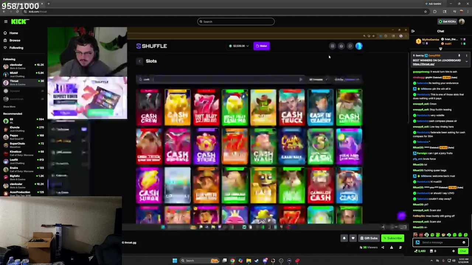
Task: Unpin the pinned chat message
Action: pyautogui.click(x=459, y=56)
